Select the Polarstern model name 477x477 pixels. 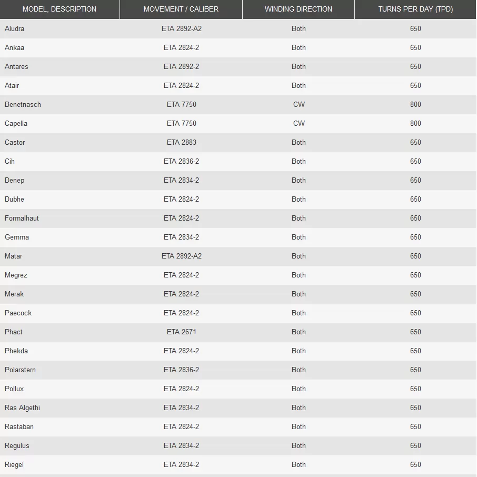click(x=20, y=370)
